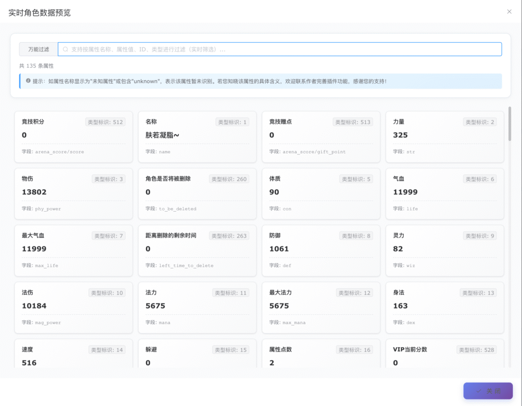Click the 力量 card showing value 325

tap(445, 137)
